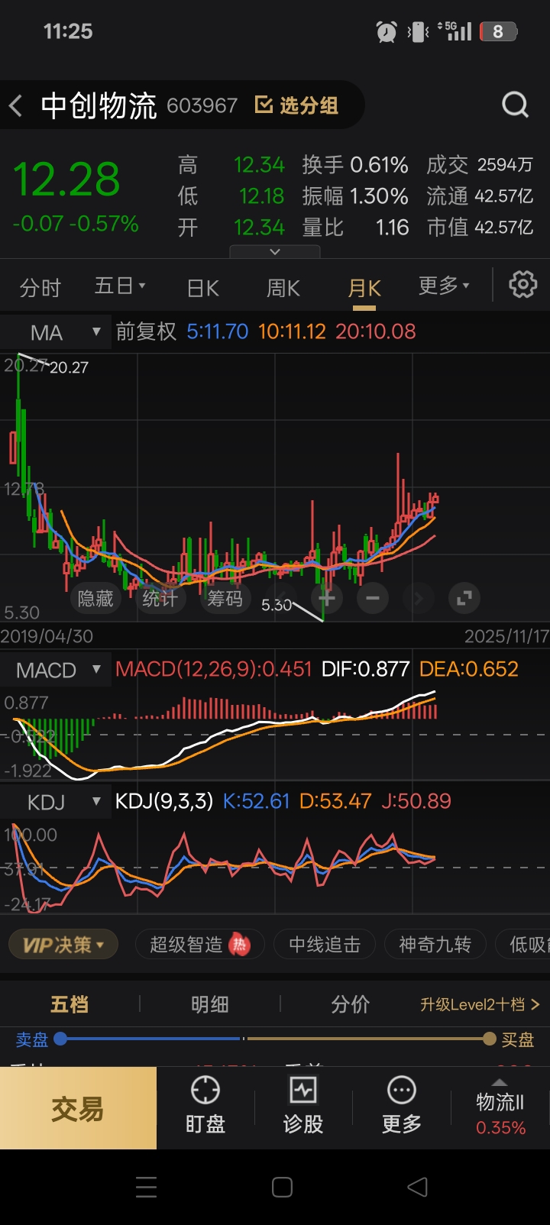Image resolution: width=550 pixels, height=1225 pixels.
Task: Zoom in with the plus icon
Action: point(327,598)
